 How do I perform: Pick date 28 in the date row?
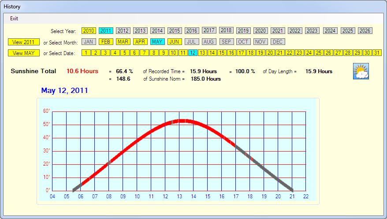[348, 53]
